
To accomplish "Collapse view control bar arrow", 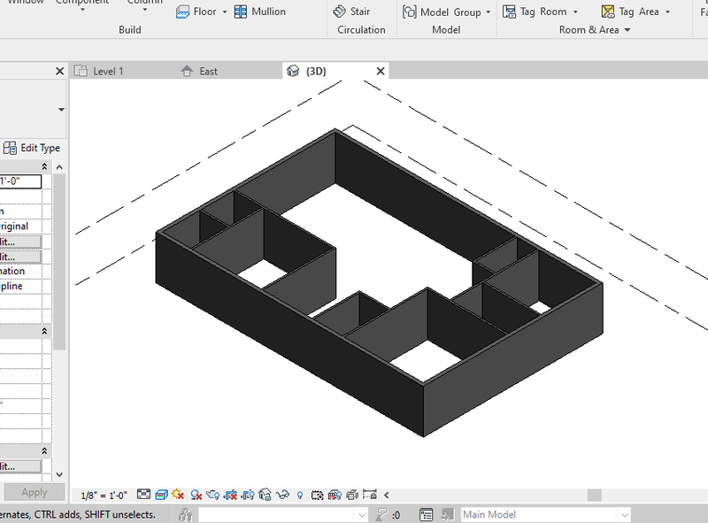I will point(387,496).
